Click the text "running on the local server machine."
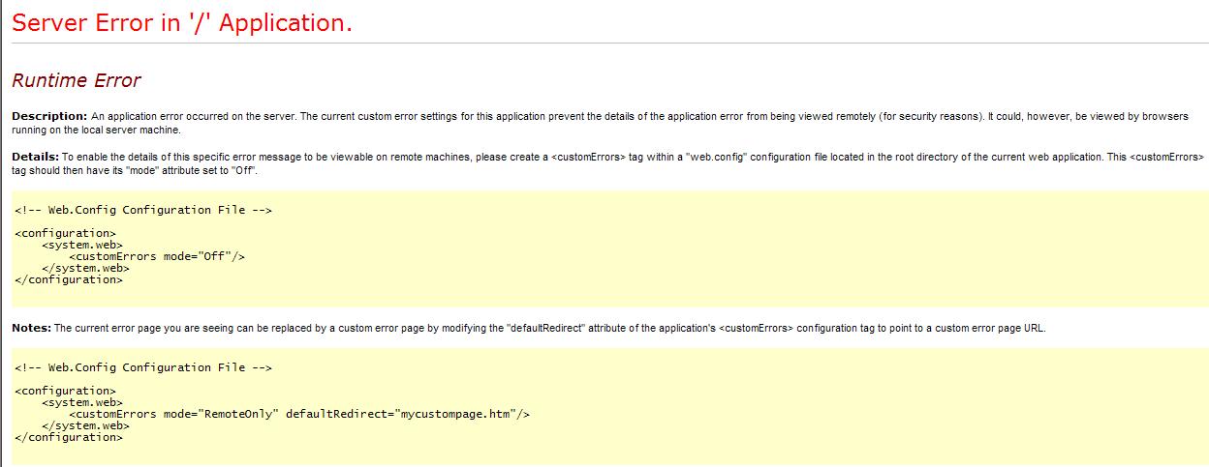 pos(96,130)
